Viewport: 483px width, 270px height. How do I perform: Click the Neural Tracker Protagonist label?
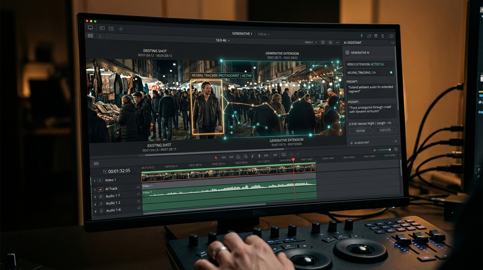221,76
